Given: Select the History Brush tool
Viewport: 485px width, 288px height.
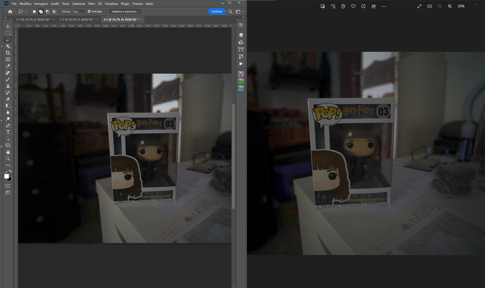Looking at the screenshot, I should 8,92.
